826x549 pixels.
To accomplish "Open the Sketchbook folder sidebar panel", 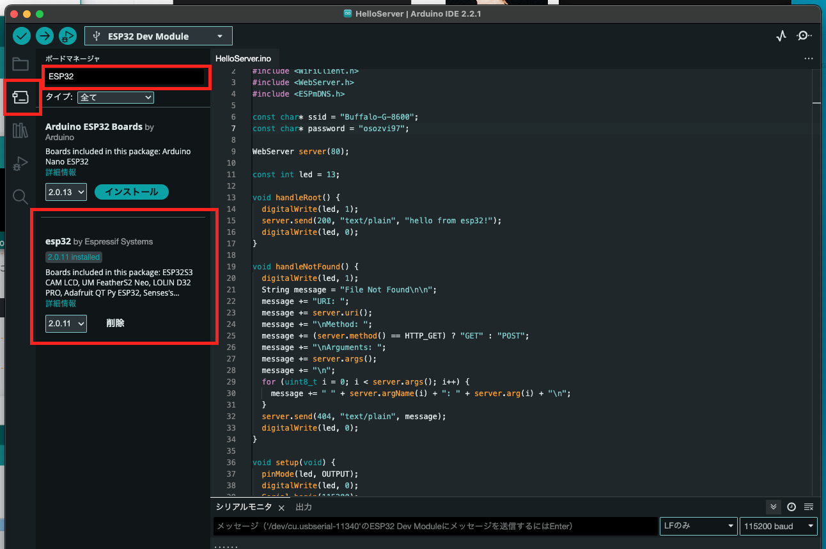I will [x=20, y=64].
